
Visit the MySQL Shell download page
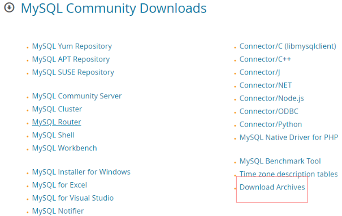coord(53,135)
